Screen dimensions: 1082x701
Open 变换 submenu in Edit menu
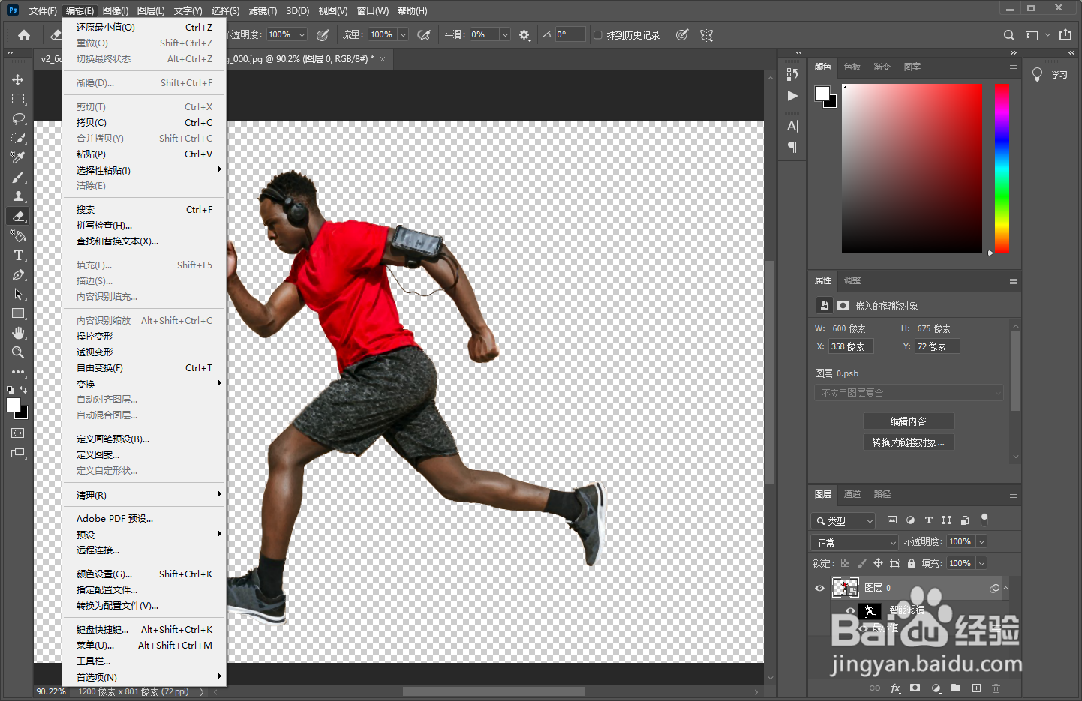click(x=144, y=384)
